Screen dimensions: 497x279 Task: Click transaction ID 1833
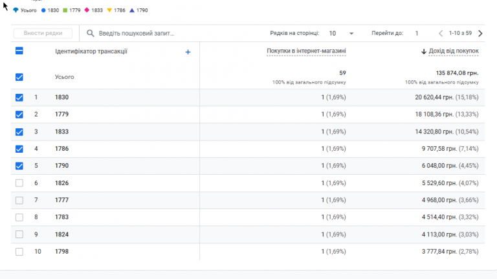pos(62,132)
